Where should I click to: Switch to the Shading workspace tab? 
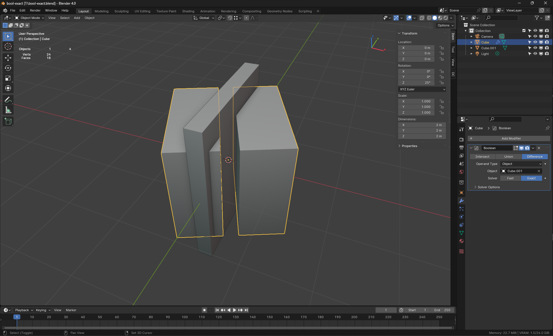click(x=188, y=11)
